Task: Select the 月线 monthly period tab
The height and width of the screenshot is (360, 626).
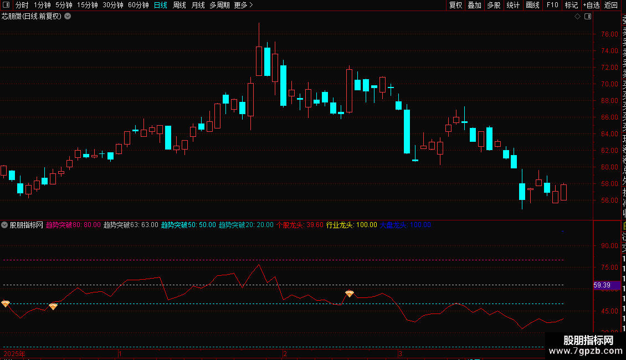Action: 198,5
